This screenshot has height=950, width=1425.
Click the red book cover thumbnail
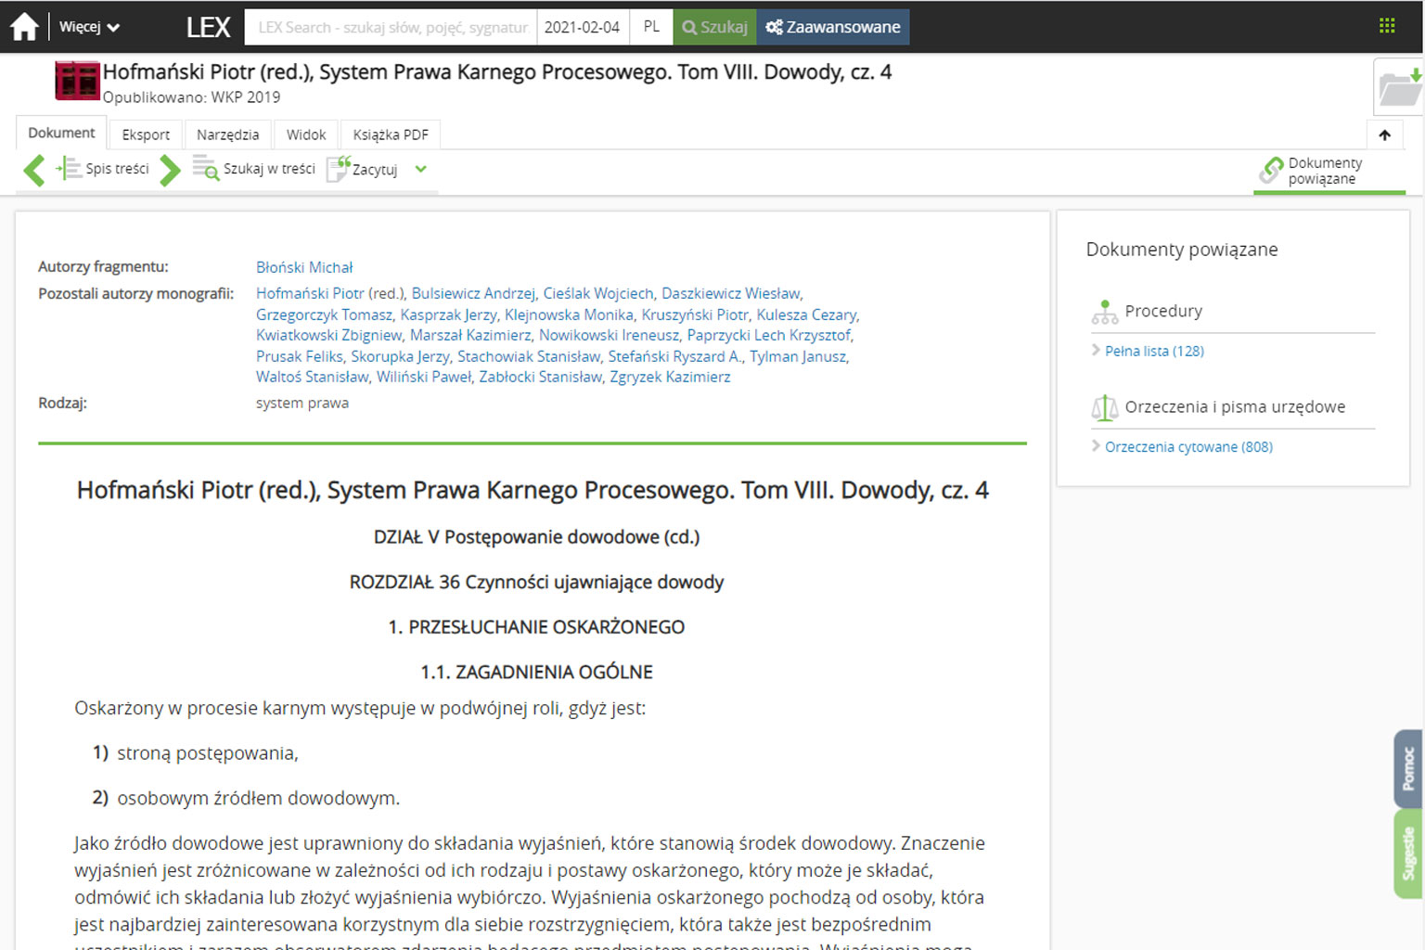coord(77,81)
